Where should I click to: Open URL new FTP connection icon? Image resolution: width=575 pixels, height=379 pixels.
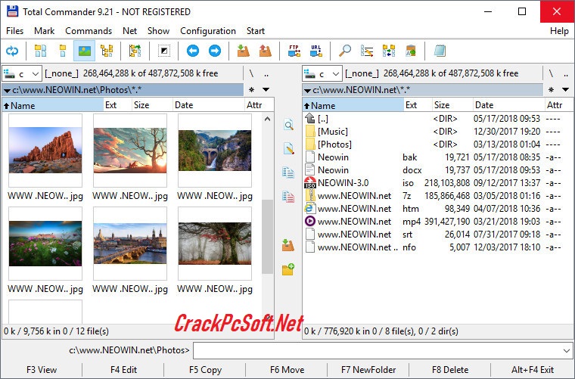(315, 51)
